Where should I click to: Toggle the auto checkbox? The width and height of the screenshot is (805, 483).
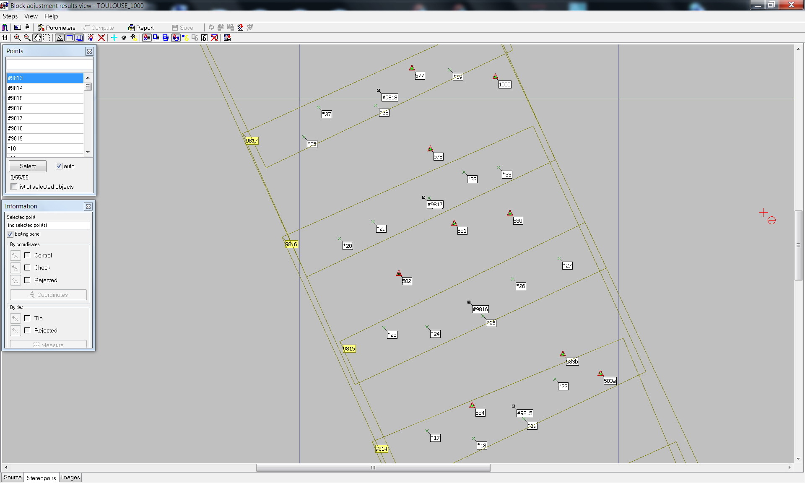(59, 166)
